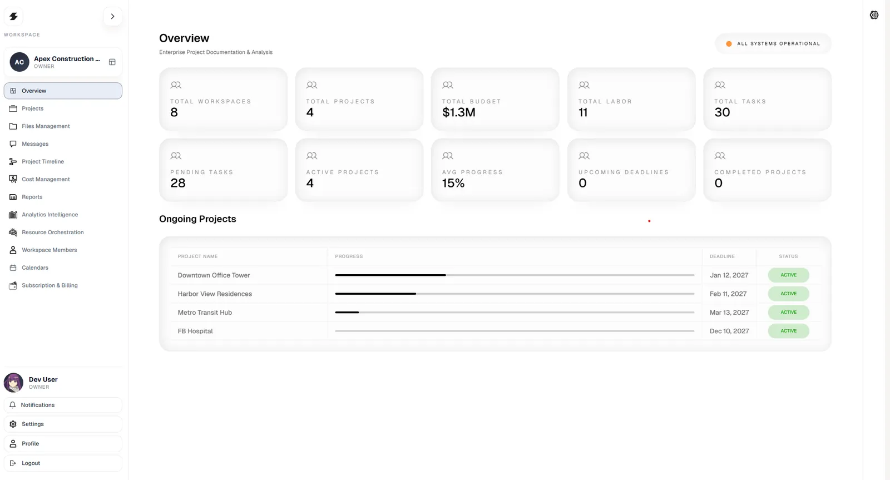Click the AC workspace avatar
Image resolution: width=890 pixels, height=480 pixels.
[19, 62]
